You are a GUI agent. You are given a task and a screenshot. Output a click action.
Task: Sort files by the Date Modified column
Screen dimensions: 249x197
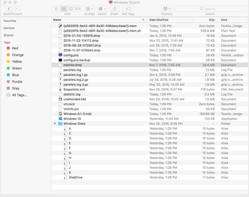(158, 20)
